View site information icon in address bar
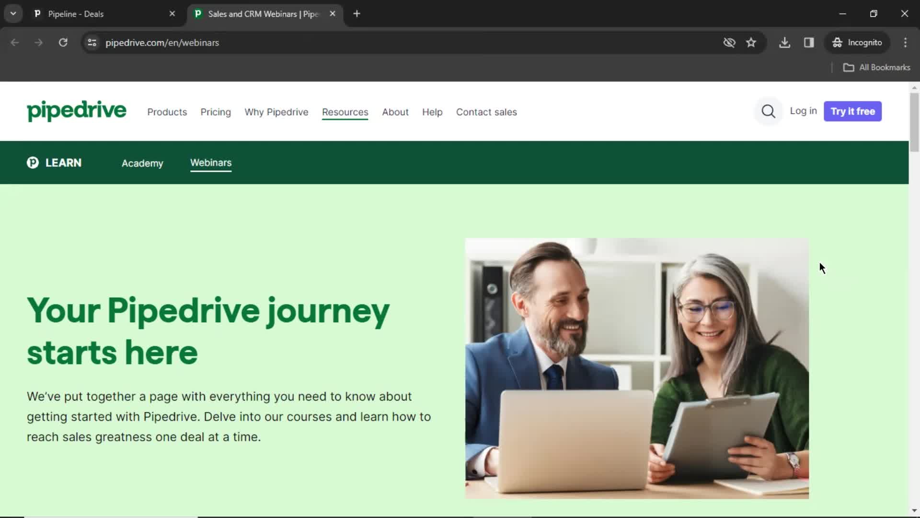920x518 pixels. point(92,43)
